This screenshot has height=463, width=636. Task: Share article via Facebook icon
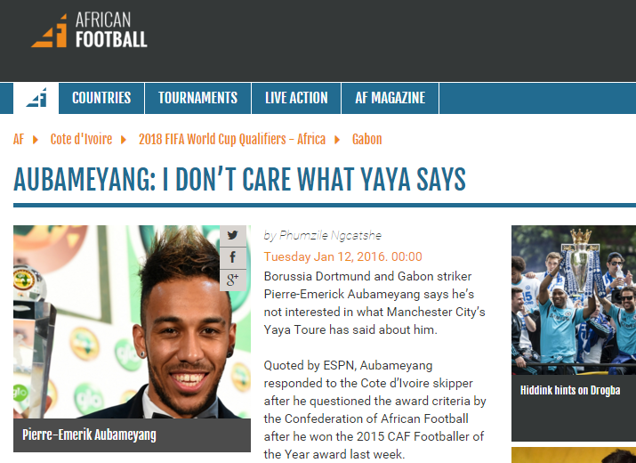(x=233, y=257)
